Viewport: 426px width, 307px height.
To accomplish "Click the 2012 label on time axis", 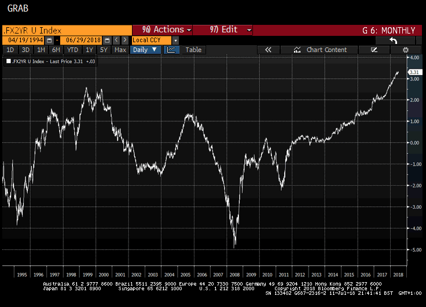I will point(300,275).
